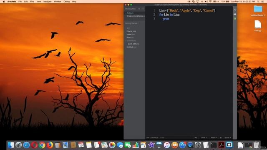Viewport: 267px width, 150px height.
Task: Open Google Chrome from the dock
Action: [x=42, y=145]
